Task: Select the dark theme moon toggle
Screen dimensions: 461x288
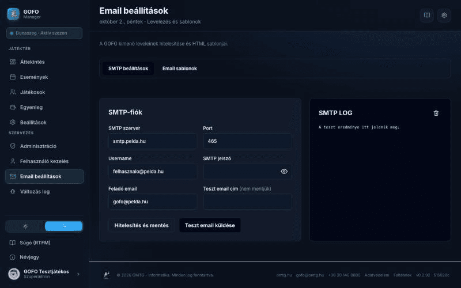Action: pos(64,226)
